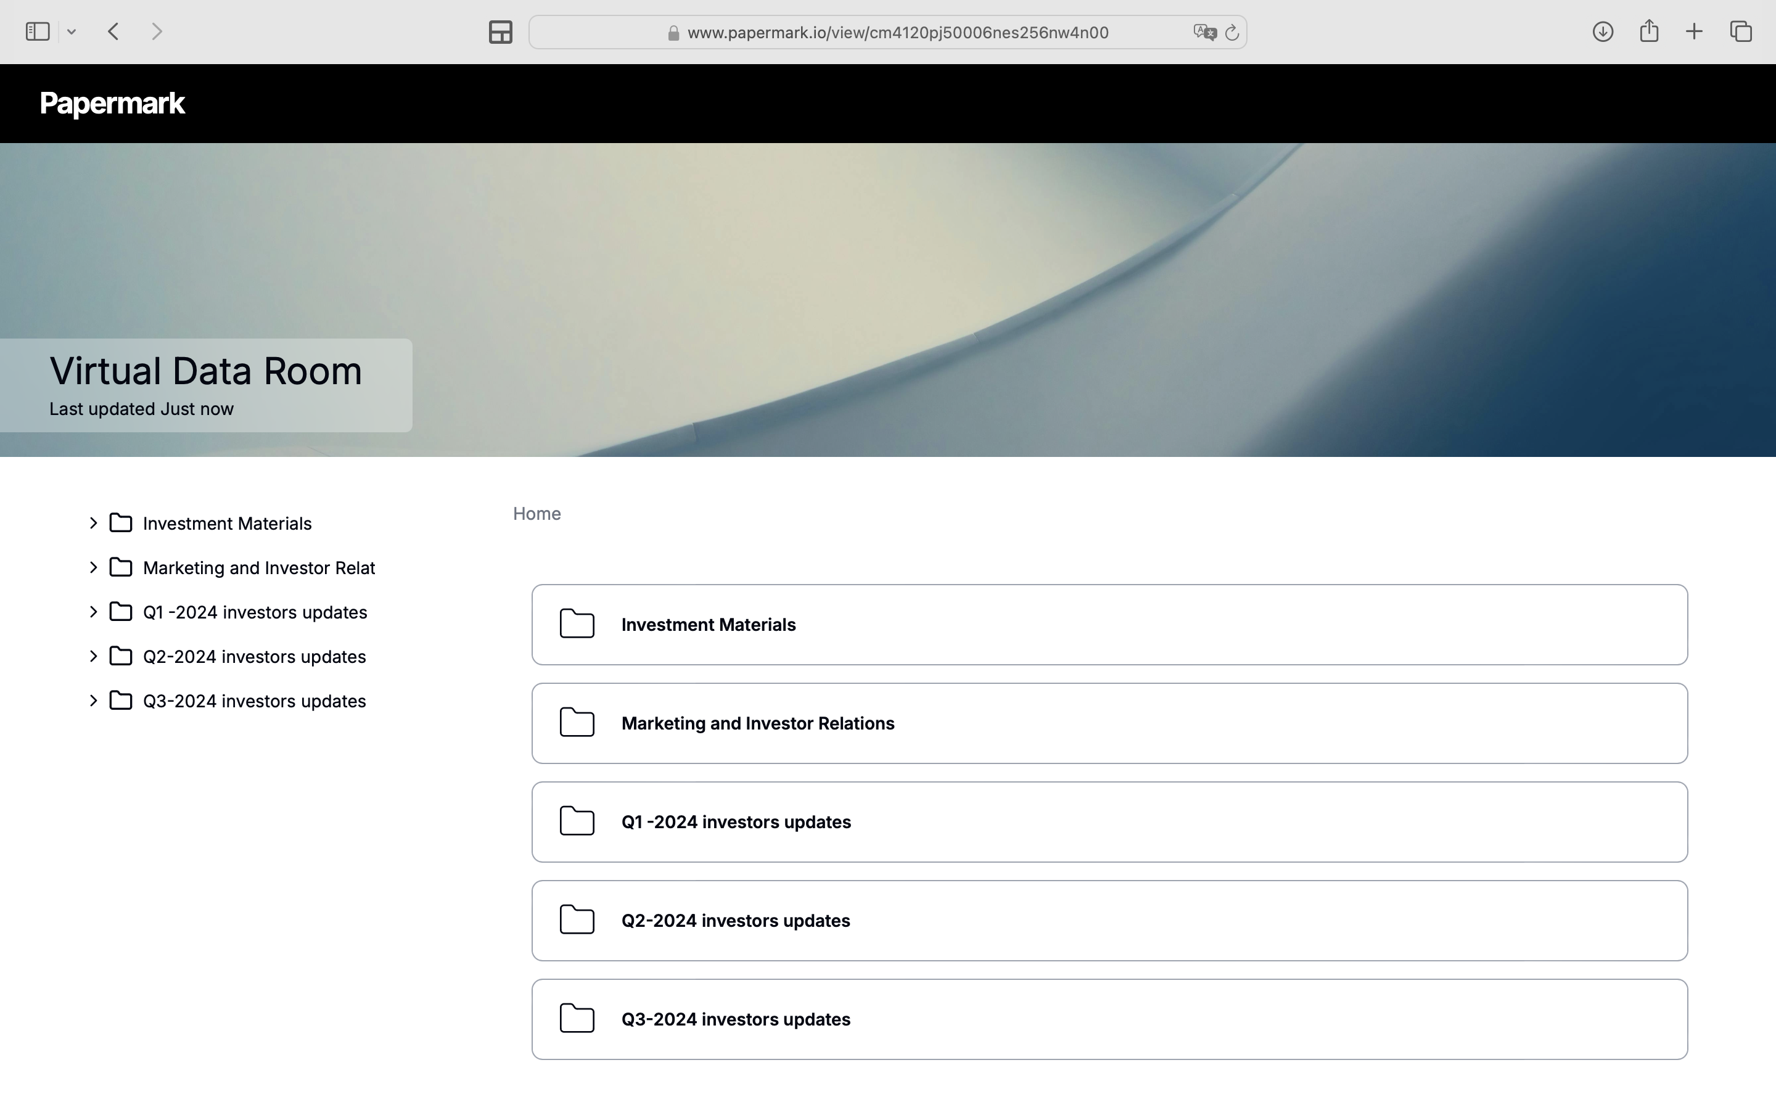
Task: Open Marketing and Investor Relations folder card
Action: click(x=1109, y=723)
